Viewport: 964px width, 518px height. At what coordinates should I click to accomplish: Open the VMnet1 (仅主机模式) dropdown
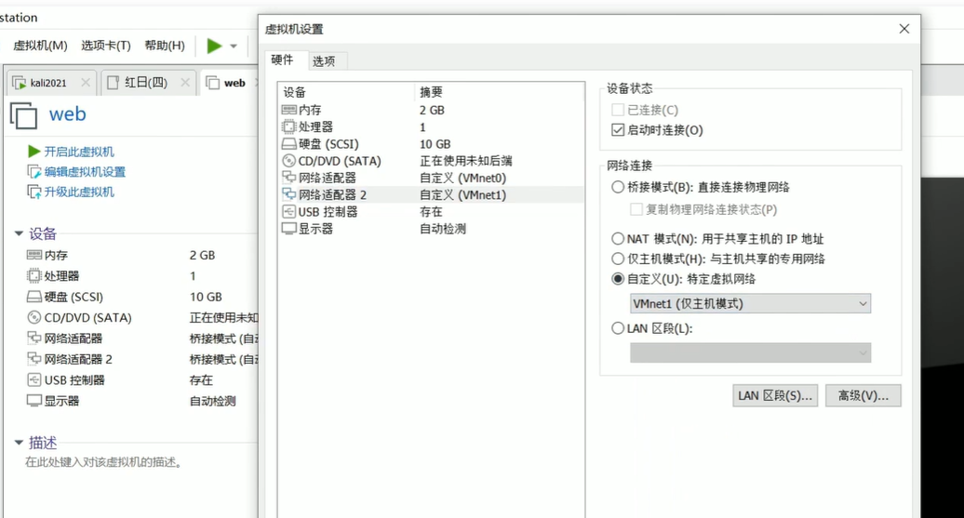tap(750, 304)
